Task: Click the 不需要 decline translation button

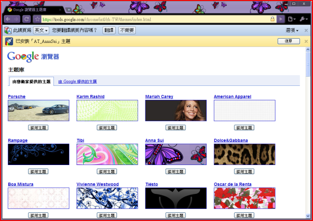Action: 127,30
